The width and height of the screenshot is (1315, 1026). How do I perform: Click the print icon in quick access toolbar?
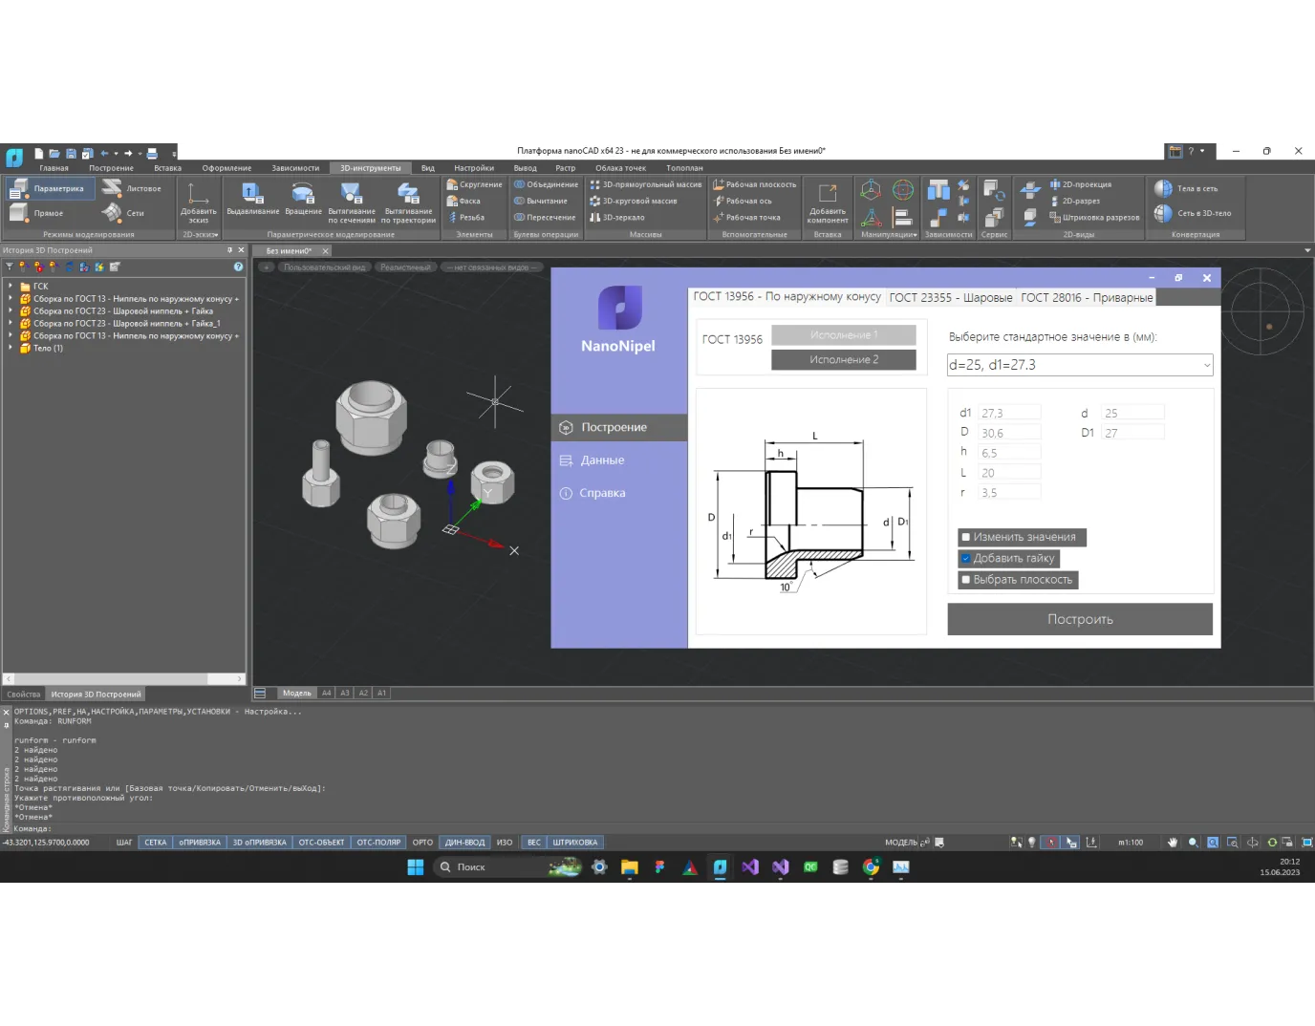click(152, 153)
